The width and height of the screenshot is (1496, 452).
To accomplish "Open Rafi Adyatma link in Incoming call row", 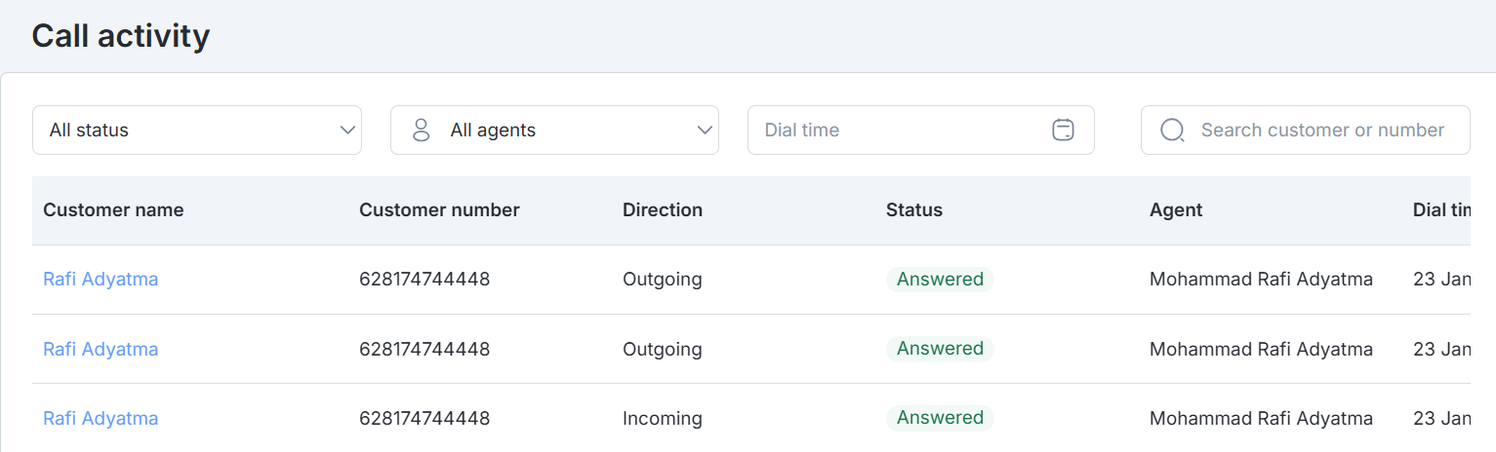I will tap(101, 418).
